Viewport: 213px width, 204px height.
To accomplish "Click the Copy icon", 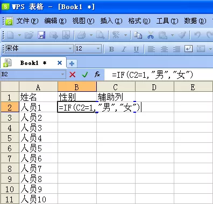I will click(138, 35).
